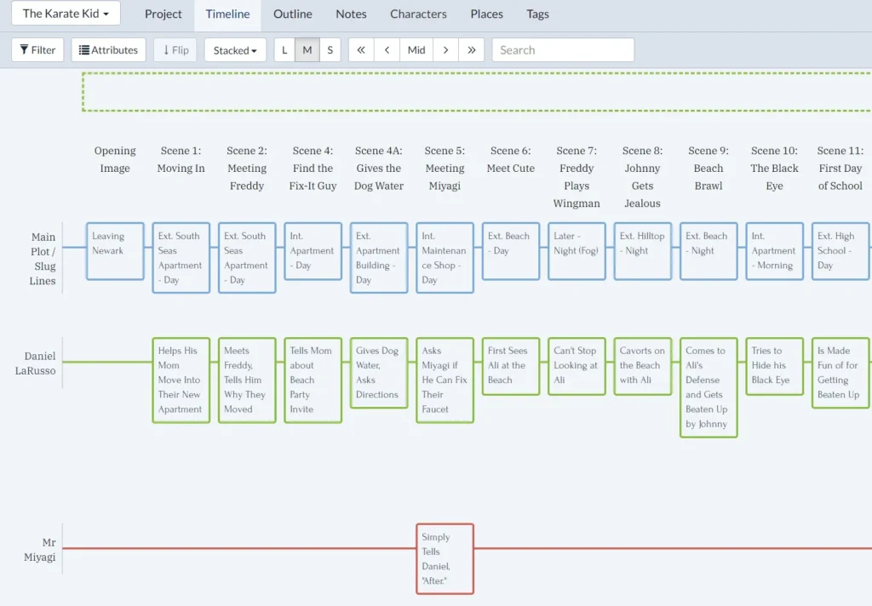872x606 pixels.
Task: Open Asks Miyagi if He Can Fix card
Action: coord(445,380)
